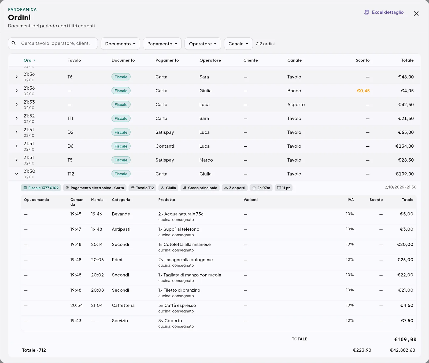
Task: Click the Pagamento elettronico · Carta chip
Action: point(95,188)
